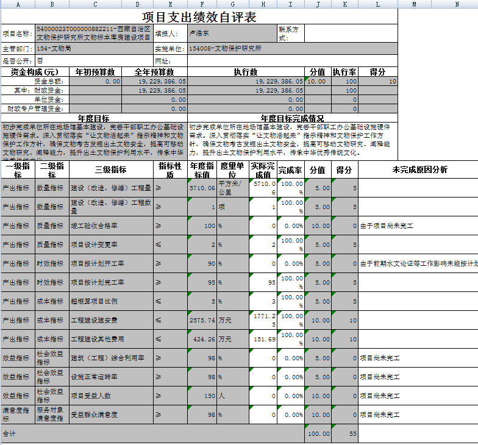Select column F header
The width and height of the screenshot is (478, 445).
coord(201,4)
